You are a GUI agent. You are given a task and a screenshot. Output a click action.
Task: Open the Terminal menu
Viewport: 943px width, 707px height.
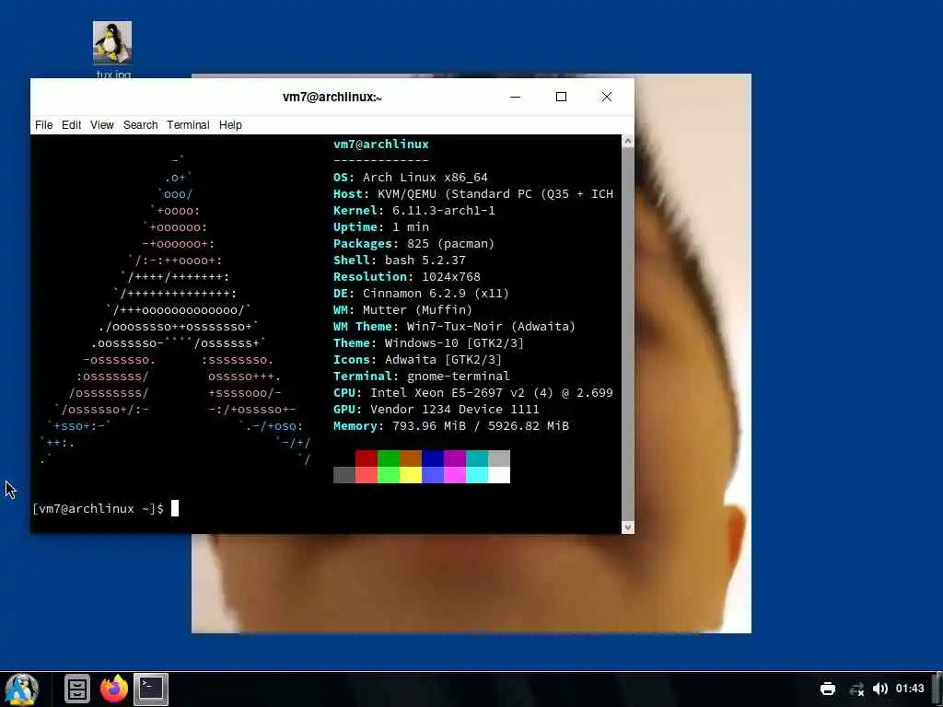188,125
